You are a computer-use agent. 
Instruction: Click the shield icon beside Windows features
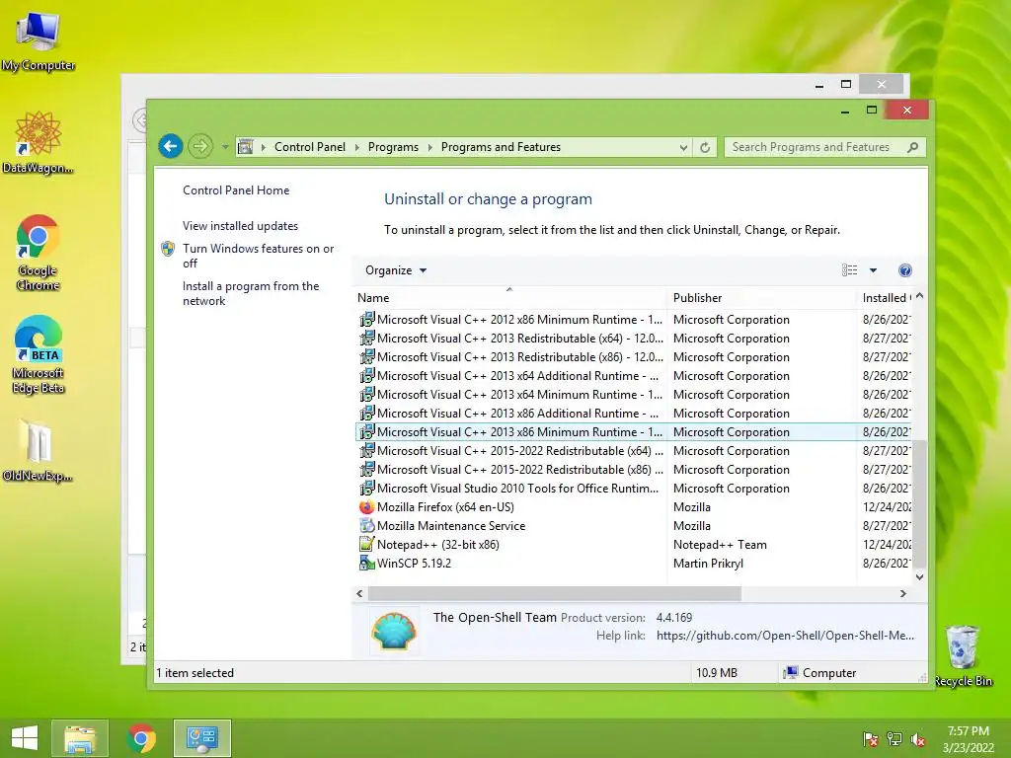click(x=168, y=249)
